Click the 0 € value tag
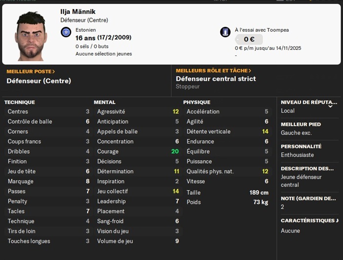This screenshot has height=260, width=343. tap(249, 39)
